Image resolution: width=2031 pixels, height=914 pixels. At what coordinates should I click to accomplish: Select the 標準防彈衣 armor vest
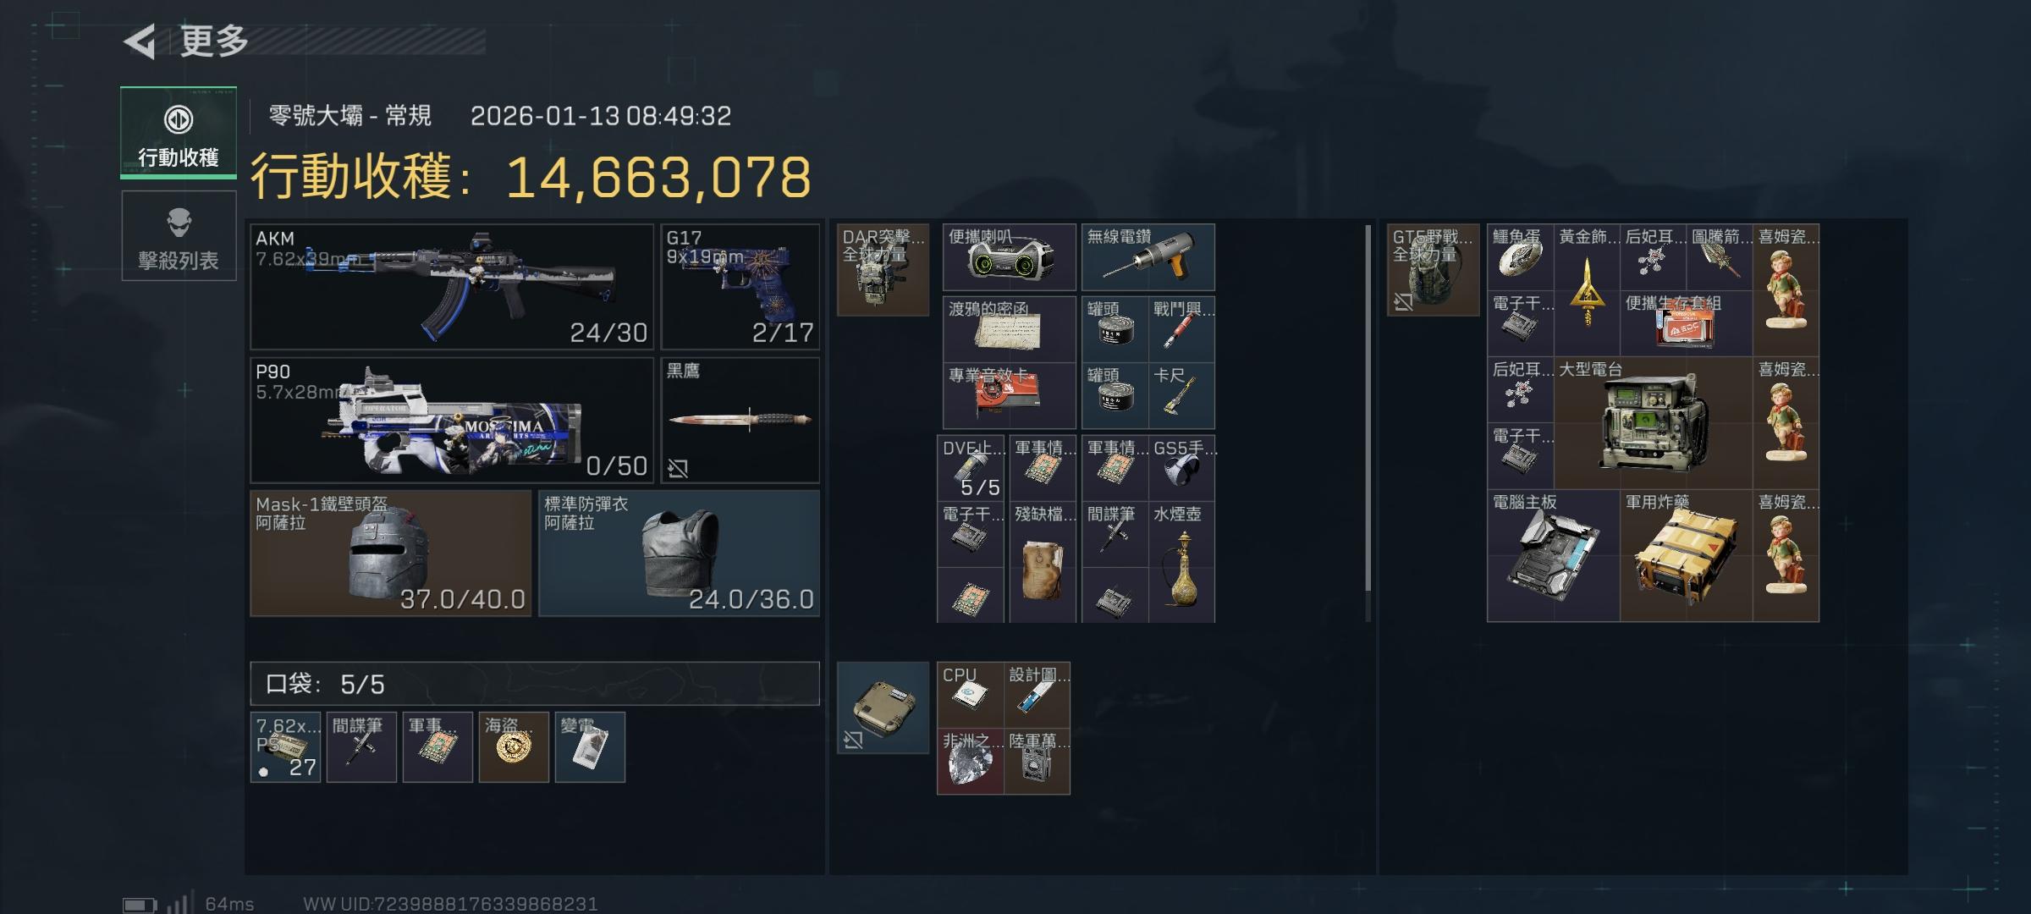679,553
